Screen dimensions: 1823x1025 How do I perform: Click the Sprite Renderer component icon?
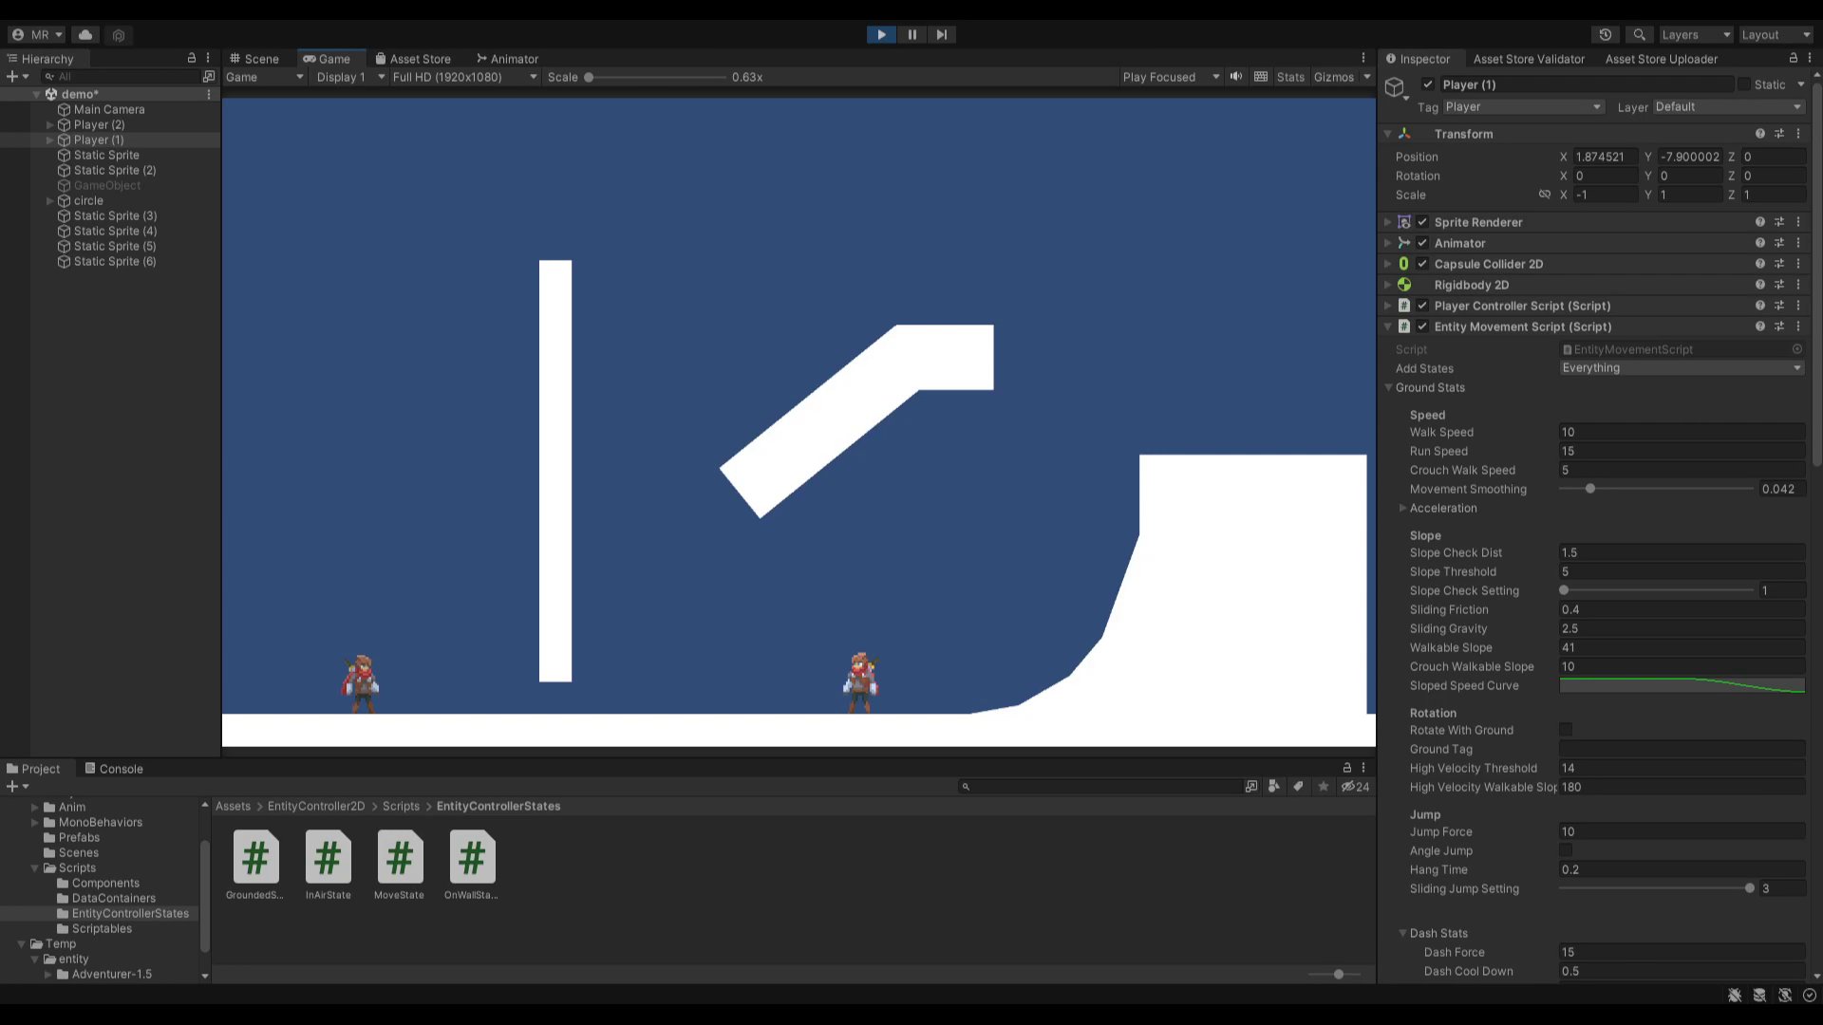coord(1403,221)
